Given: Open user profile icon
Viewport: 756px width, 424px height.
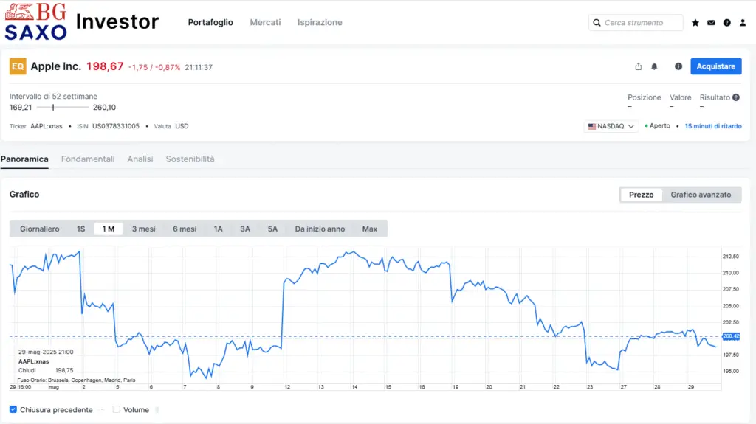Looking at the screenshot, I should click(x=743, y=23).
